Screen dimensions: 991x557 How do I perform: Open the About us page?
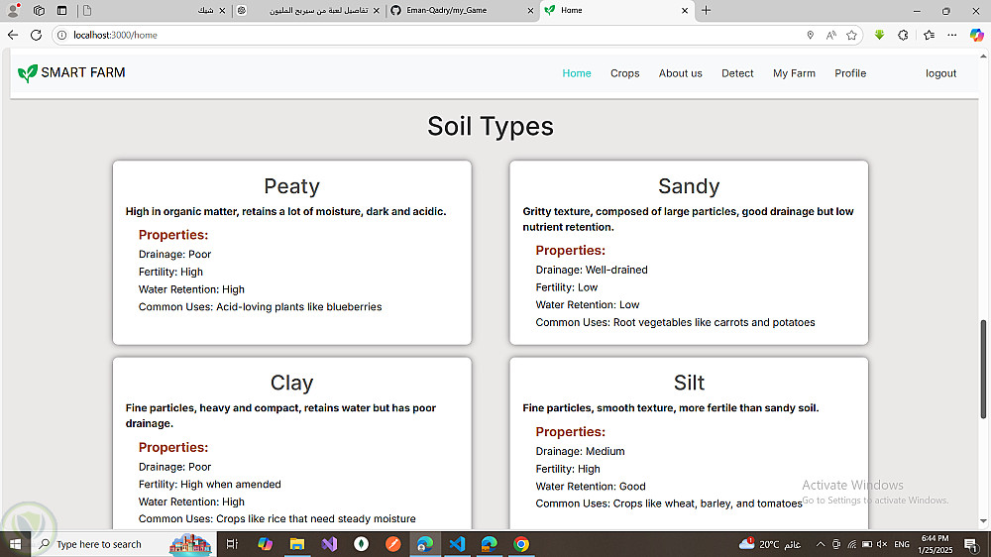[680, 73]
